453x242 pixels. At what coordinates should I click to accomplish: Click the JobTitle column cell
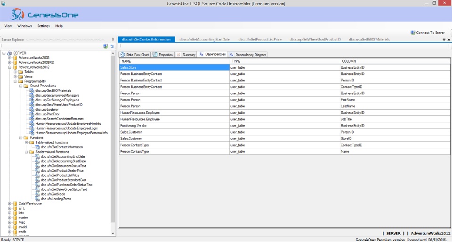[395, 119]
